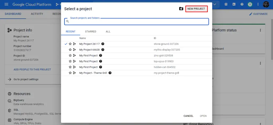This screenshot has height=125, width=273.
Task: Star the My Project 26117 row
Action: tap(70, 44)
